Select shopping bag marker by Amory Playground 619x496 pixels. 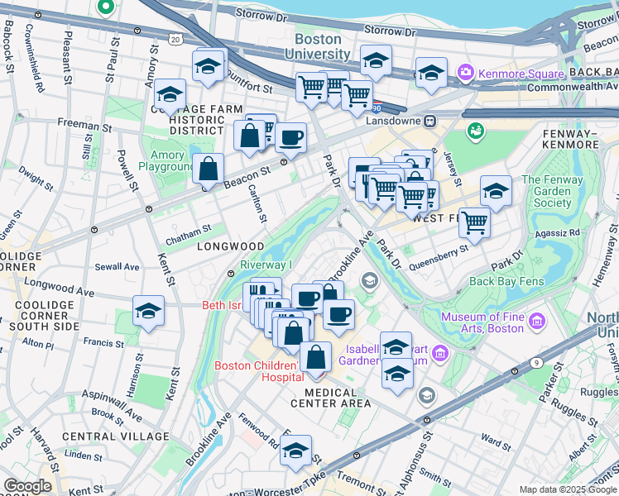pos(208,172)
